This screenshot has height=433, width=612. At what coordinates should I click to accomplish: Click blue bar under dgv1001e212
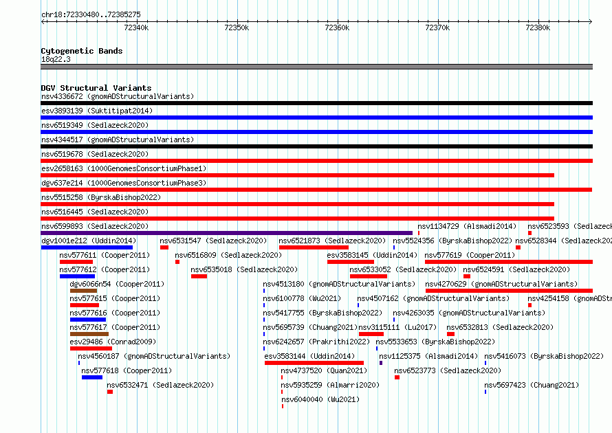click(x=87, y=247)
